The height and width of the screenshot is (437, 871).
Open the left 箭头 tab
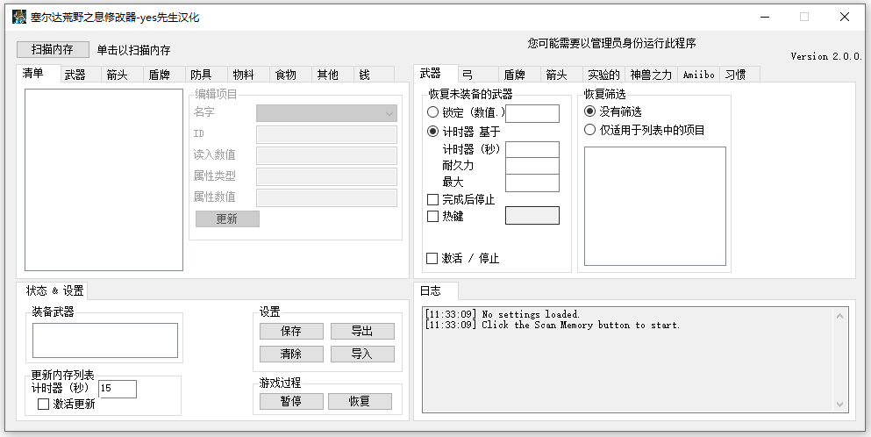click(x=122, y=75)
